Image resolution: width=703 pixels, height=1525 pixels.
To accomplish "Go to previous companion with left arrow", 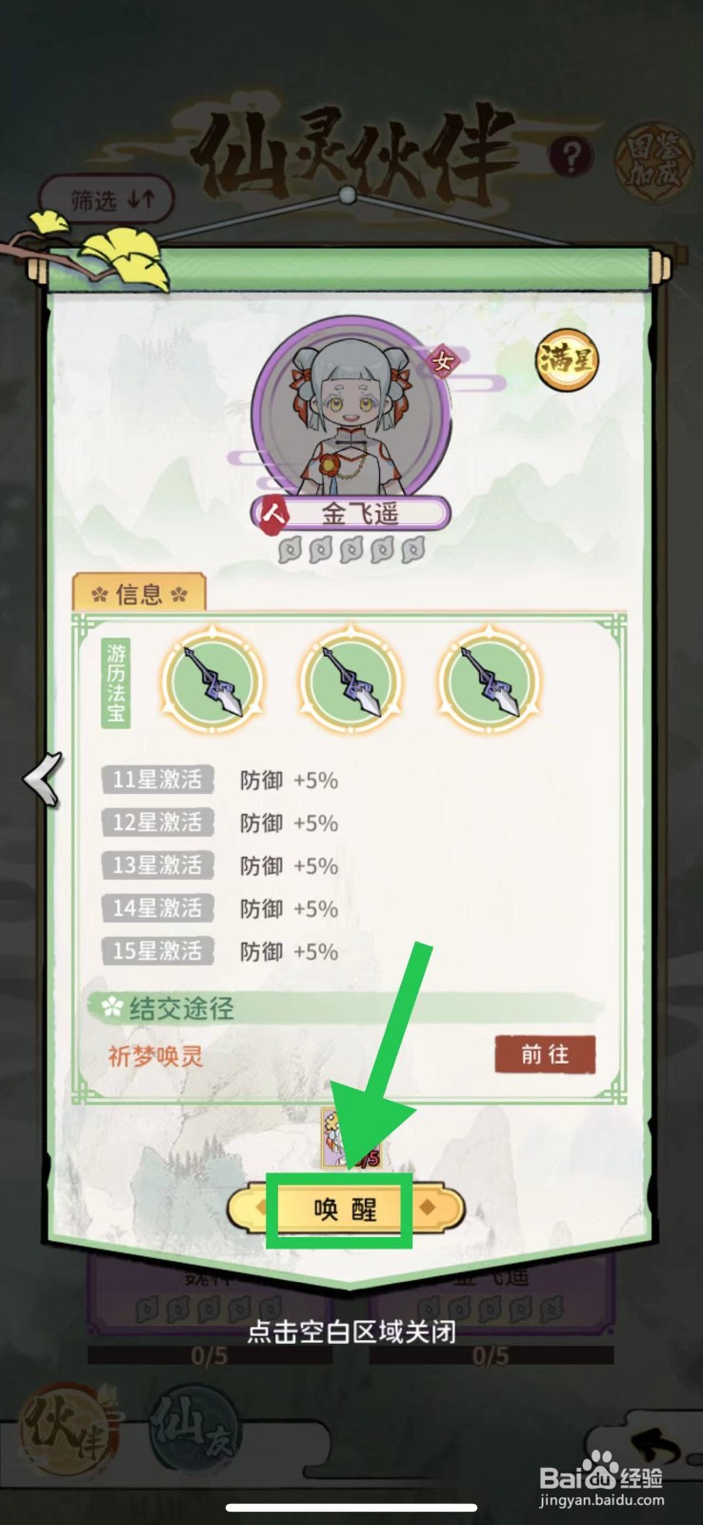I will click(42, 779).
